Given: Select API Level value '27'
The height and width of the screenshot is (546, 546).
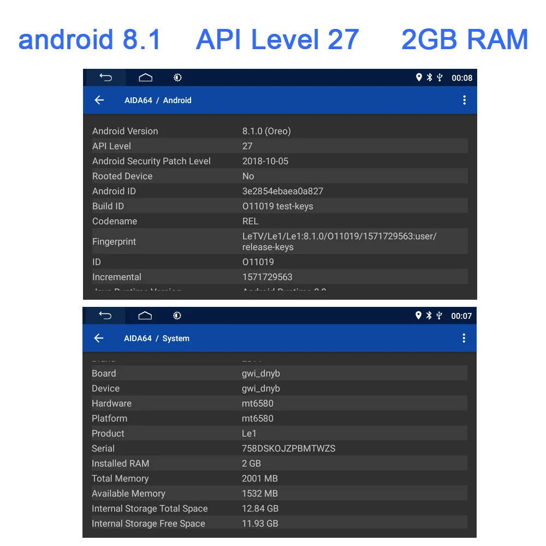Looking at the screenshot, I should (247, 146).
